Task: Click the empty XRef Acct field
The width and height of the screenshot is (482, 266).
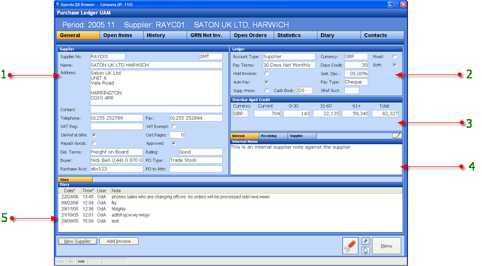Action: (352, 90)
